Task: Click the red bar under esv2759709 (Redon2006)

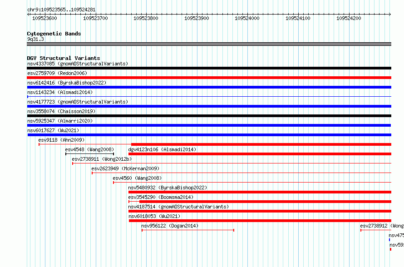Action: click(209, 78)
